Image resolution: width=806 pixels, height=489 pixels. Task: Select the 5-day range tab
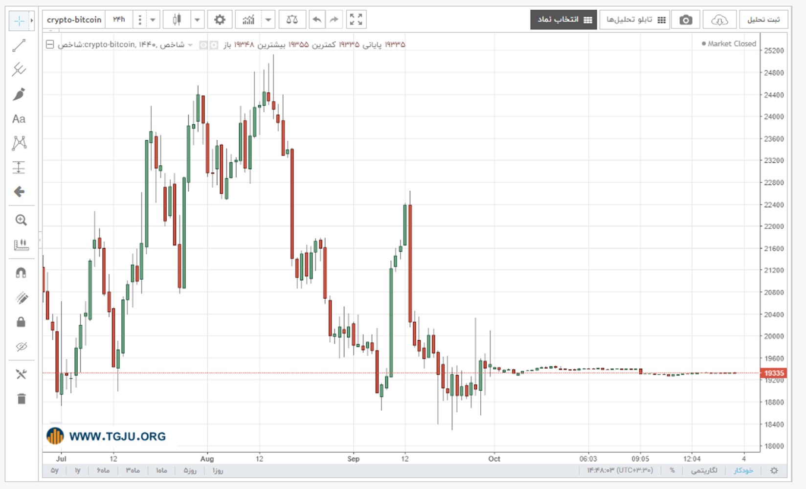[x=190, y=470]
